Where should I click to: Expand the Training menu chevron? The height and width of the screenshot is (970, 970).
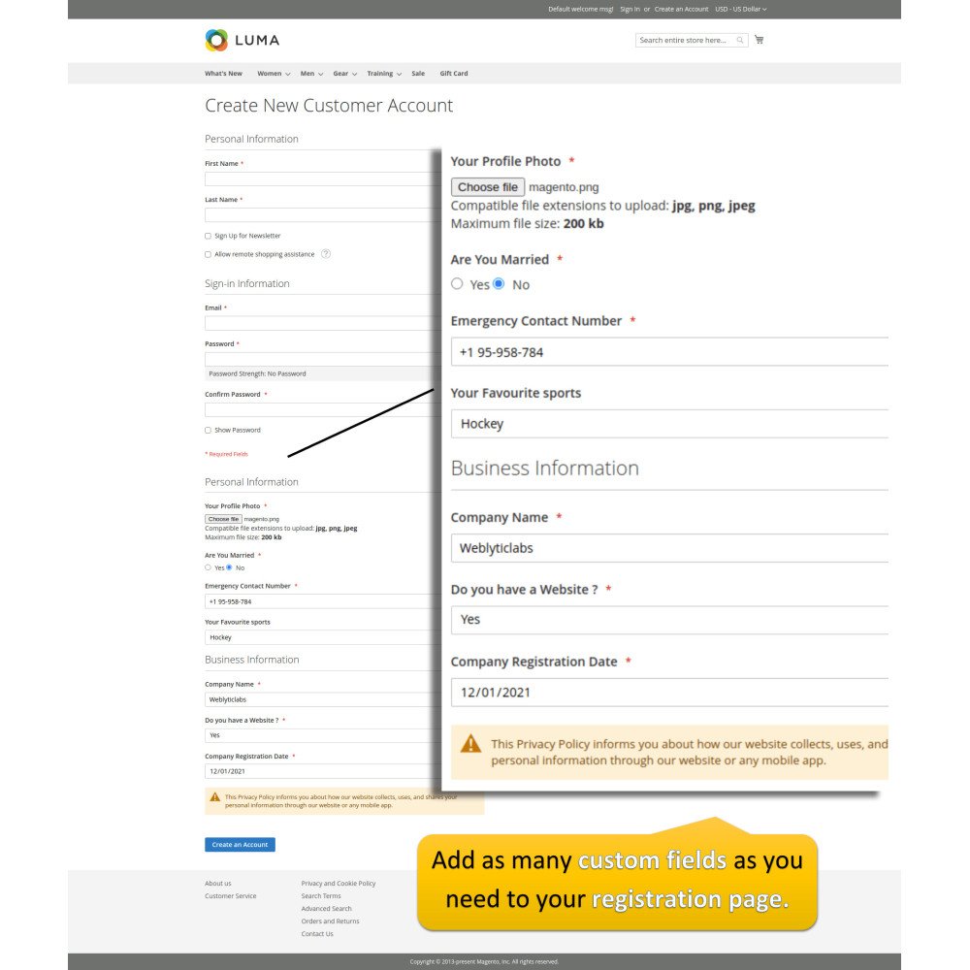pyautogui.click(x=399, y=75)
